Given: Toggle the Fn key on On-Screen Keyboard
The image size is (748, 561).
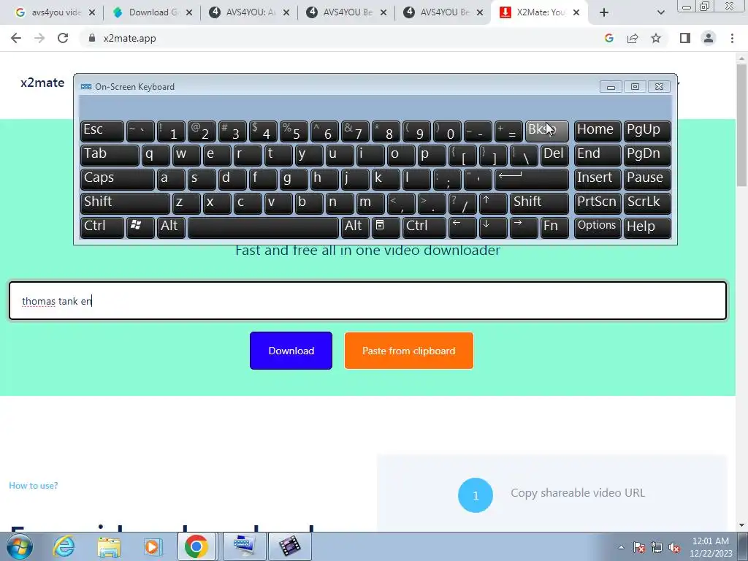Looking at the screenshot, I should (554, 228).
